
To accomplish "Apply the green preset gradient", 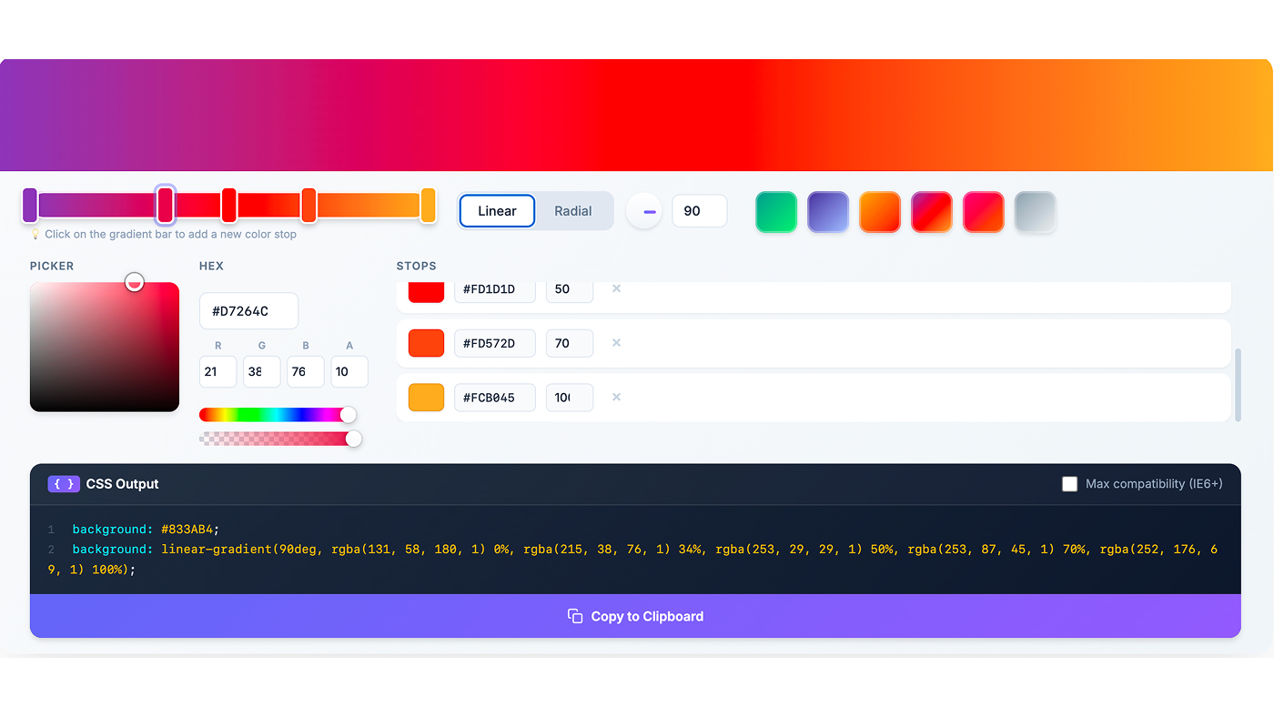I will 775,212.
